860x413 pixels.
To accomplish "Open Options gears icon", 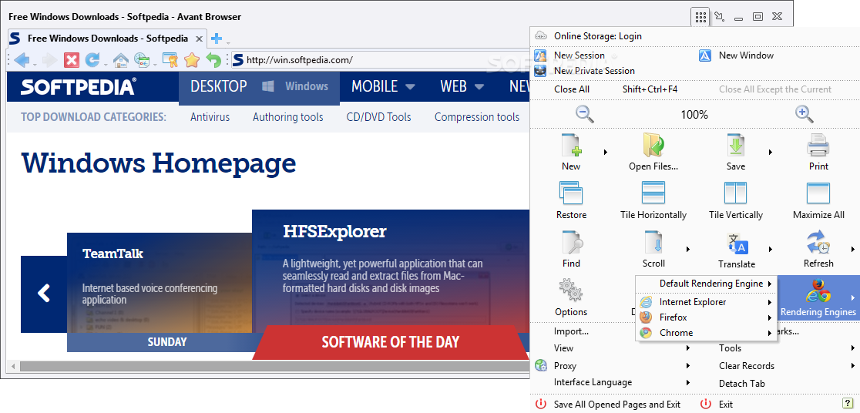I will pos(570,290).
